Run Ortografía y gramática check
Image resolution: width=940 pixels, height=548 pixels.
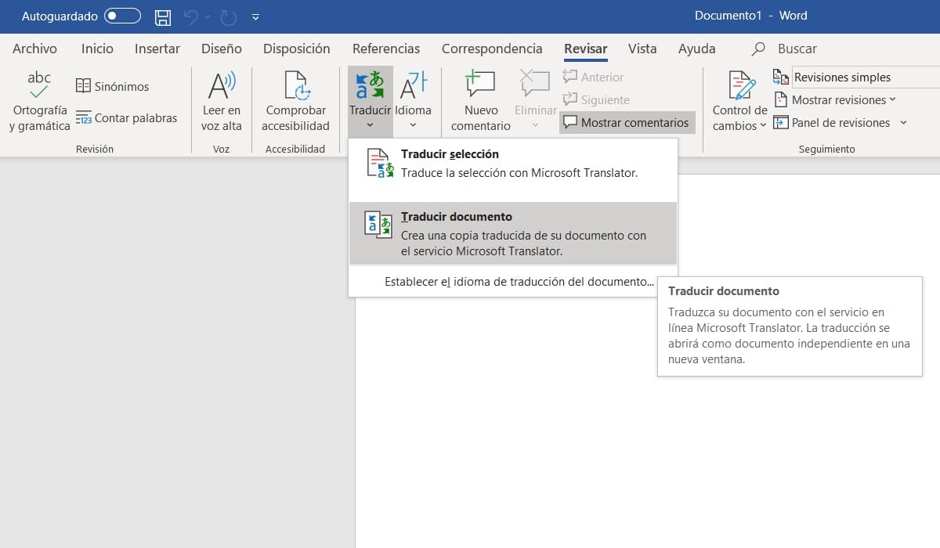point(39,102)
